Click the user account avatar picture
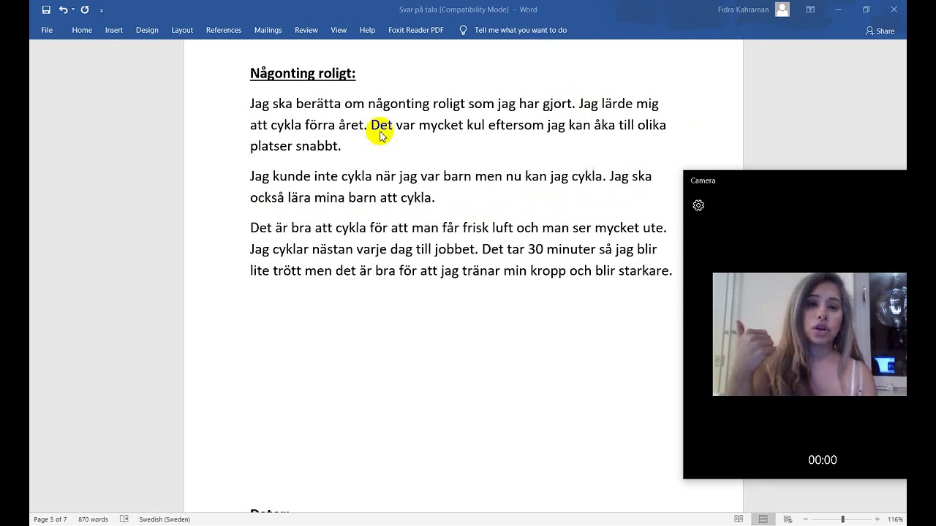Image resolution: width=936 pixels, height=526 pixels. tap(782, 9)
